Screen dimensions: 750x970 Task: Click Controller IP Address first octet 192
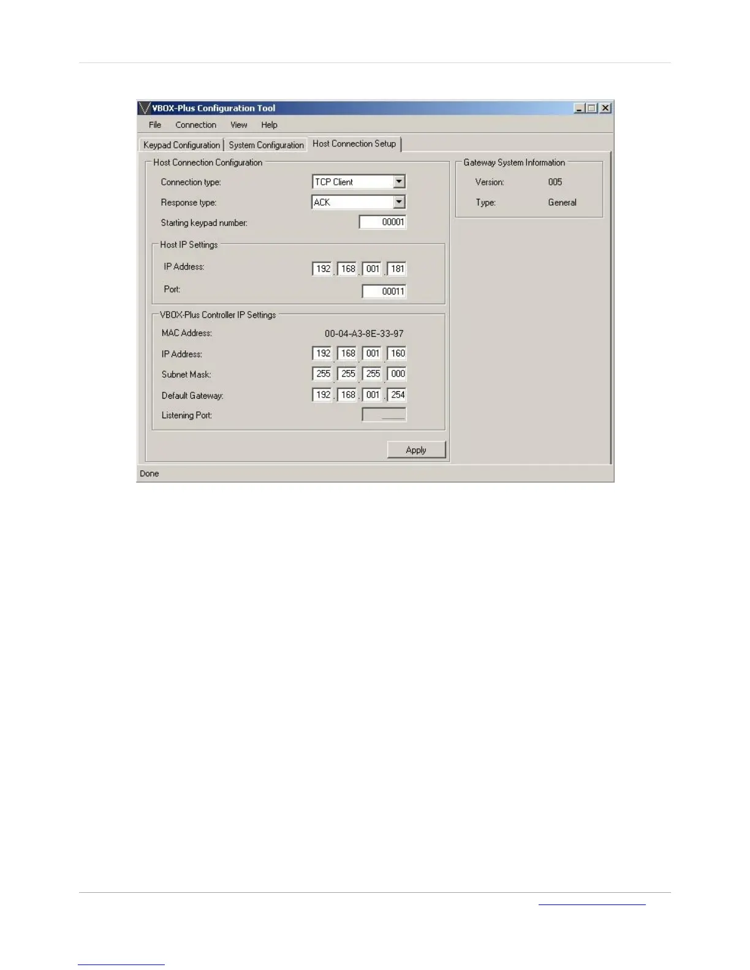pos(322,353)
